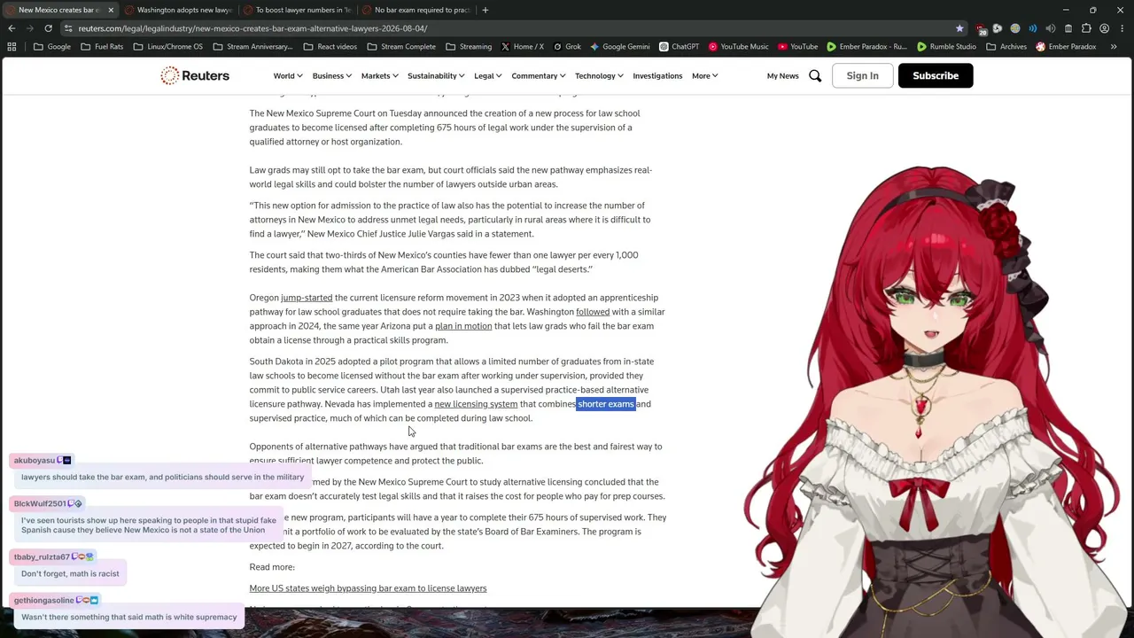Click the clipboard extension icon
Image resolution: width=1134 pixels, height=638 pixels.
pos(1068,28)
